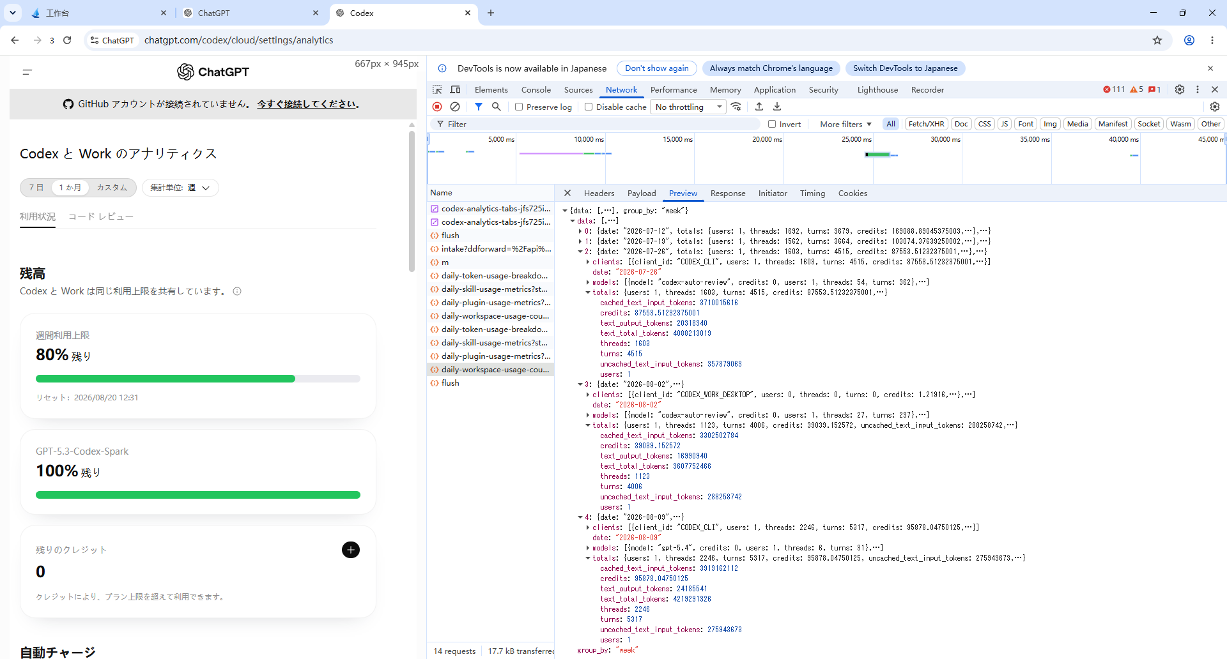This screenshot has height=659, width=1227.
Task: Click the export HAR download icon
Action: tap(777, 107)
